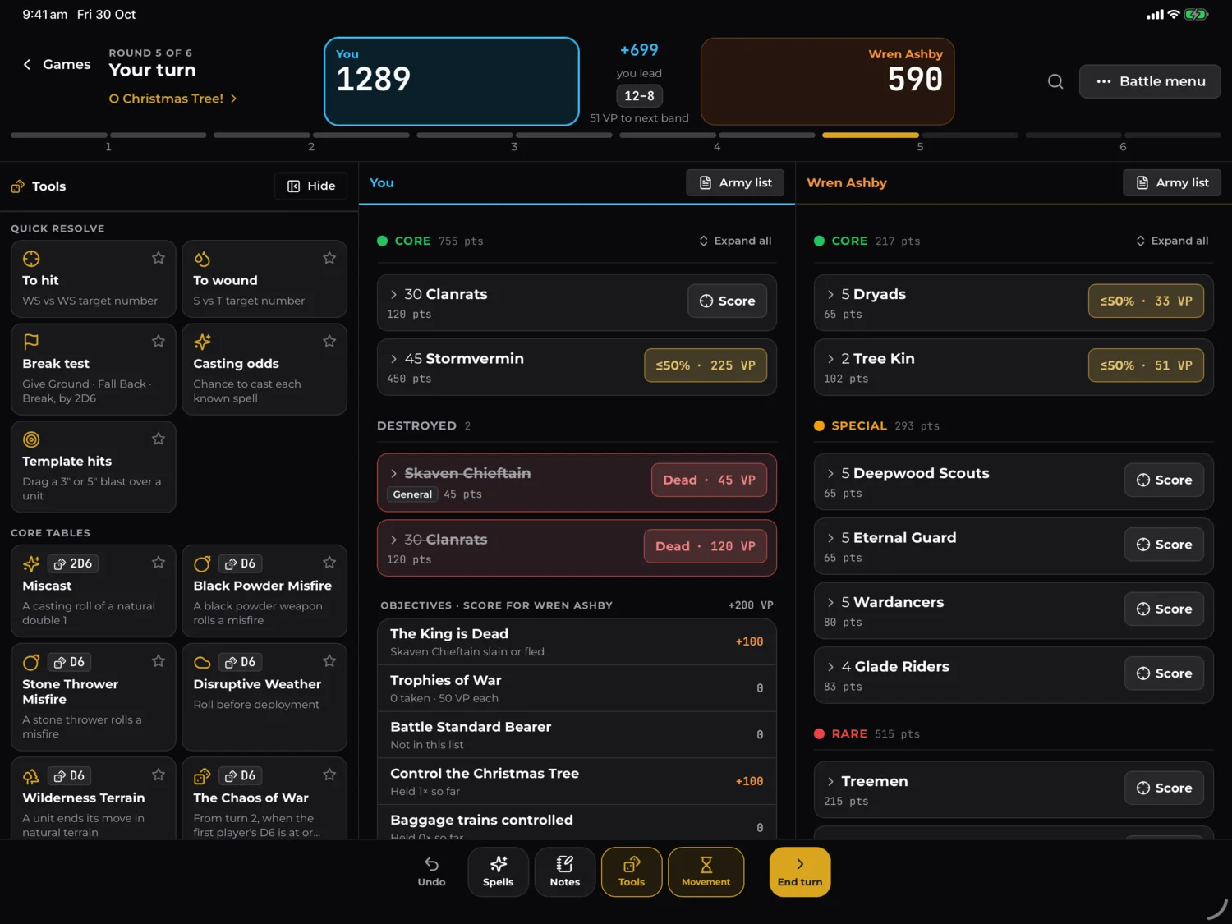End your turn
This screenshot has height=924, width=1232.
tap(800, 872)
